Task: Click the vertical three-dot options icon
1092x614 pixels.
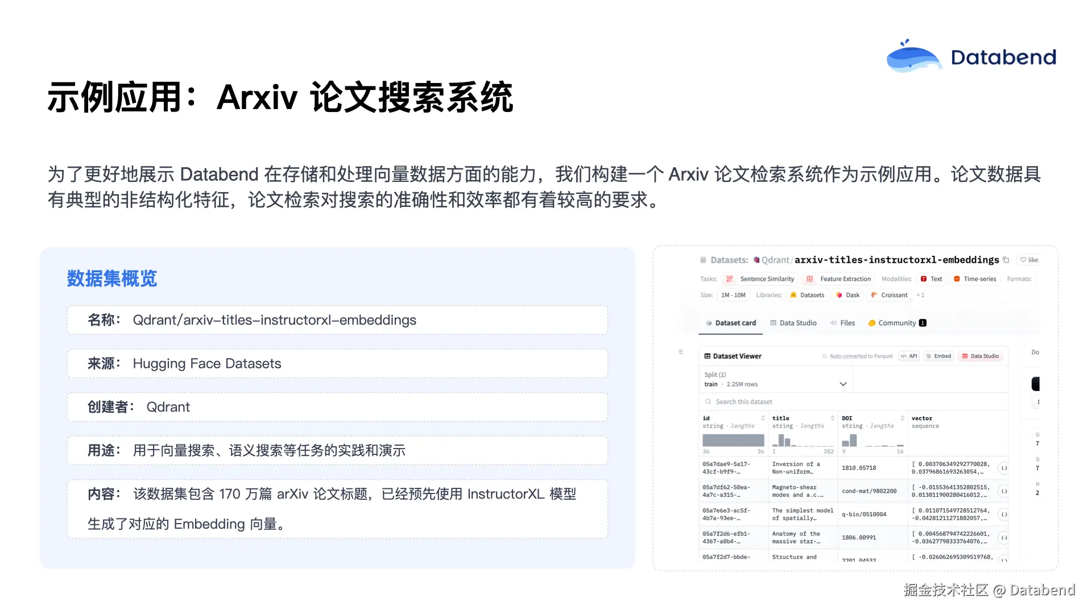Action: tap(1038, 402)
